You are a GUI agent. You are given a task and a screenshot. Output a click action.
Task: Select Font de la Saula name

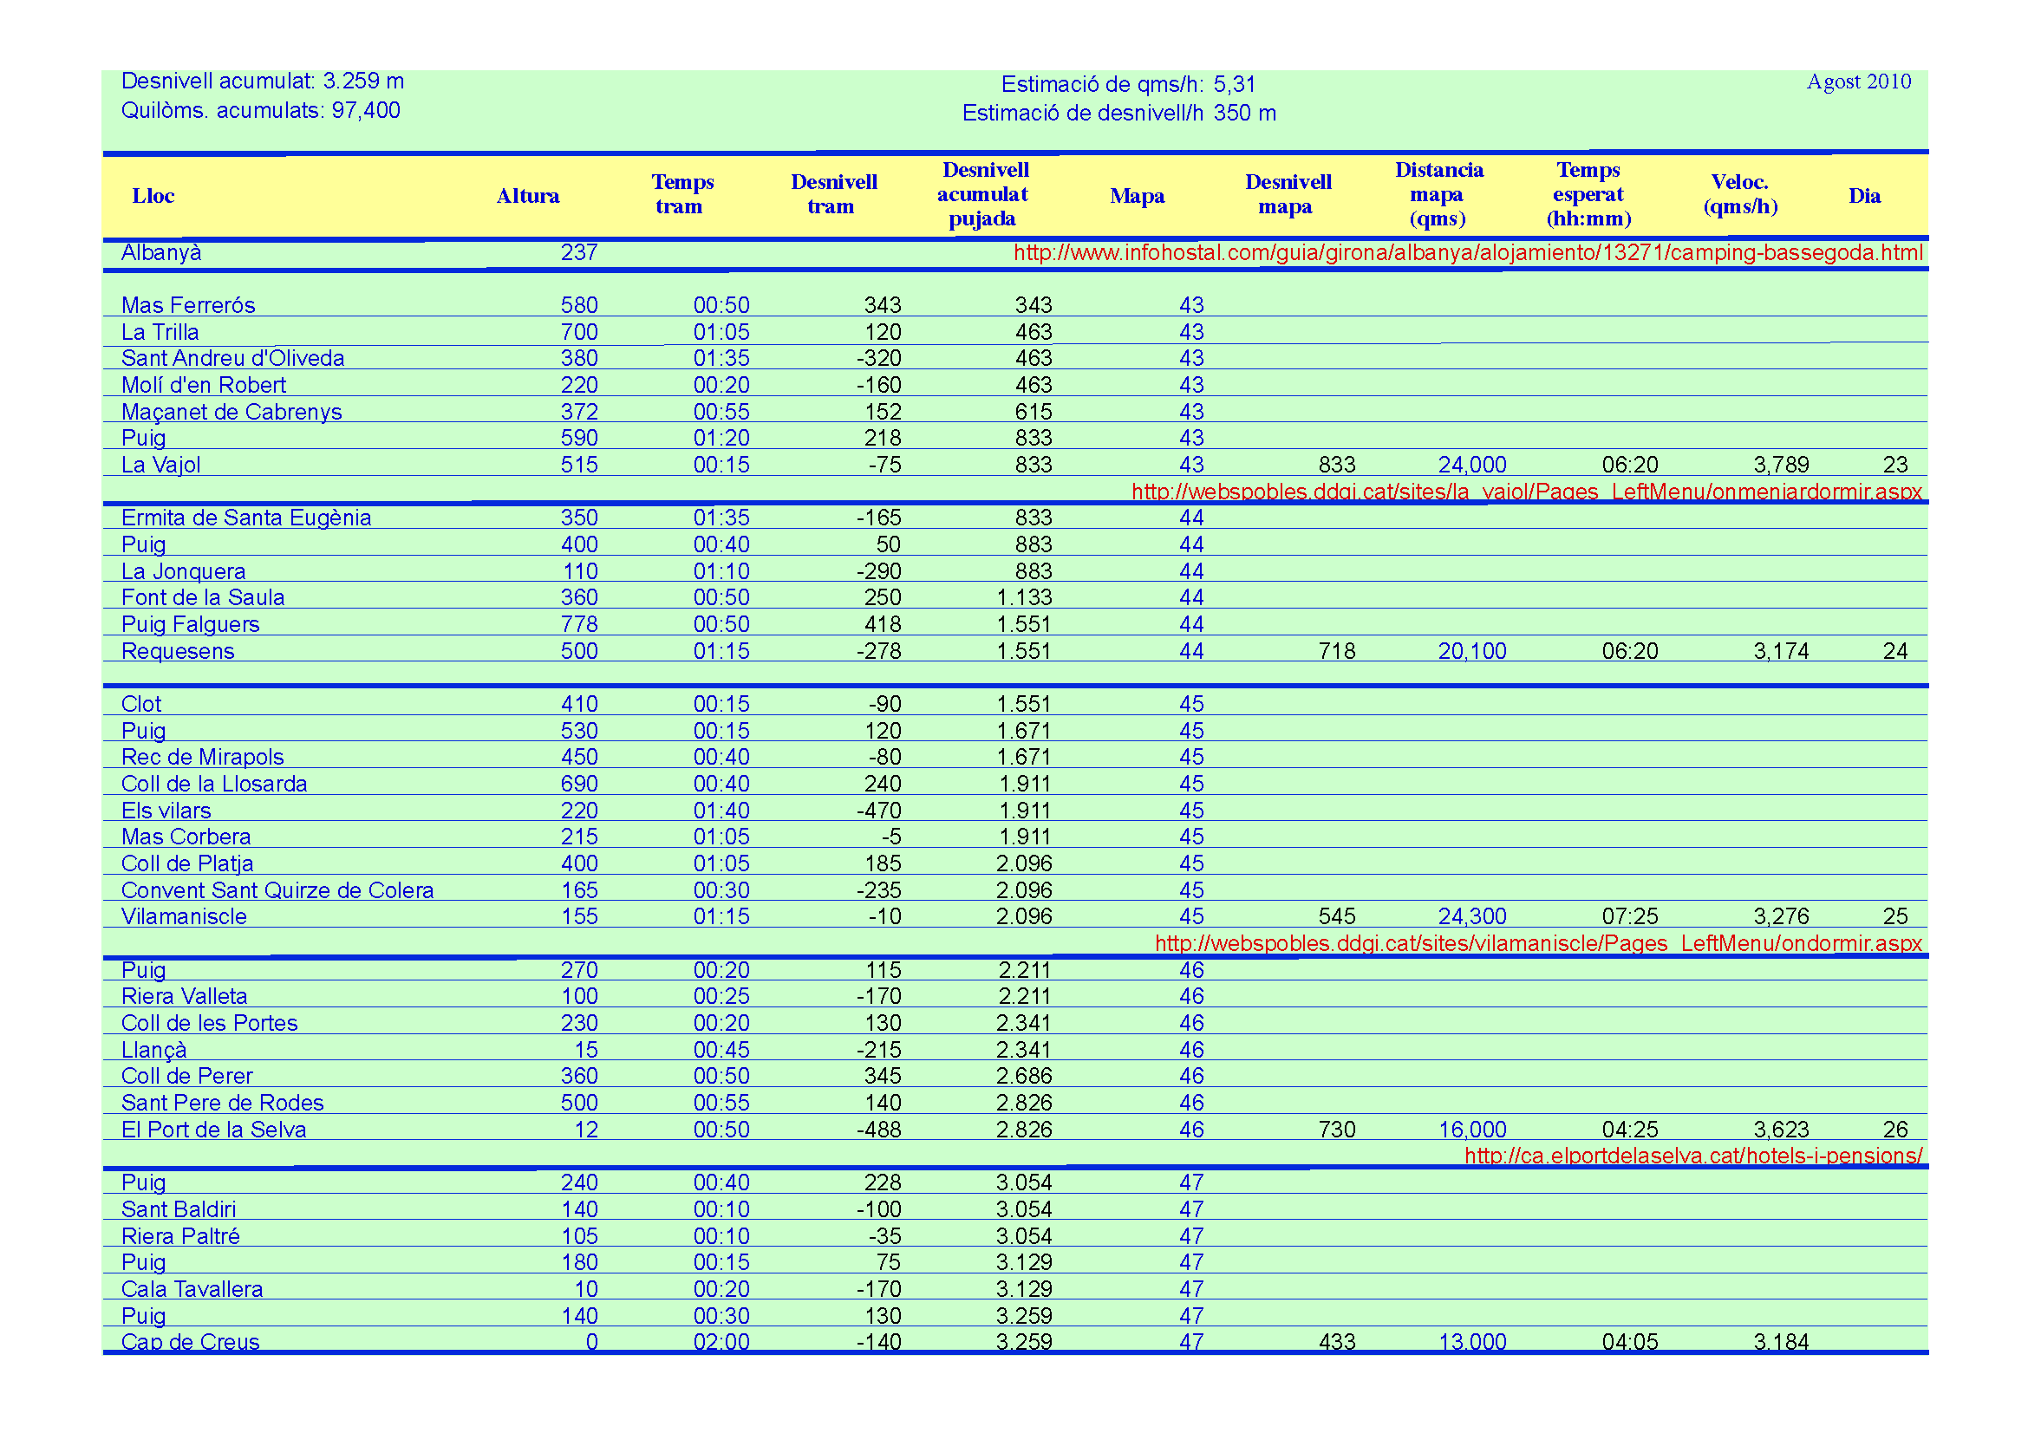coord(203,598)
